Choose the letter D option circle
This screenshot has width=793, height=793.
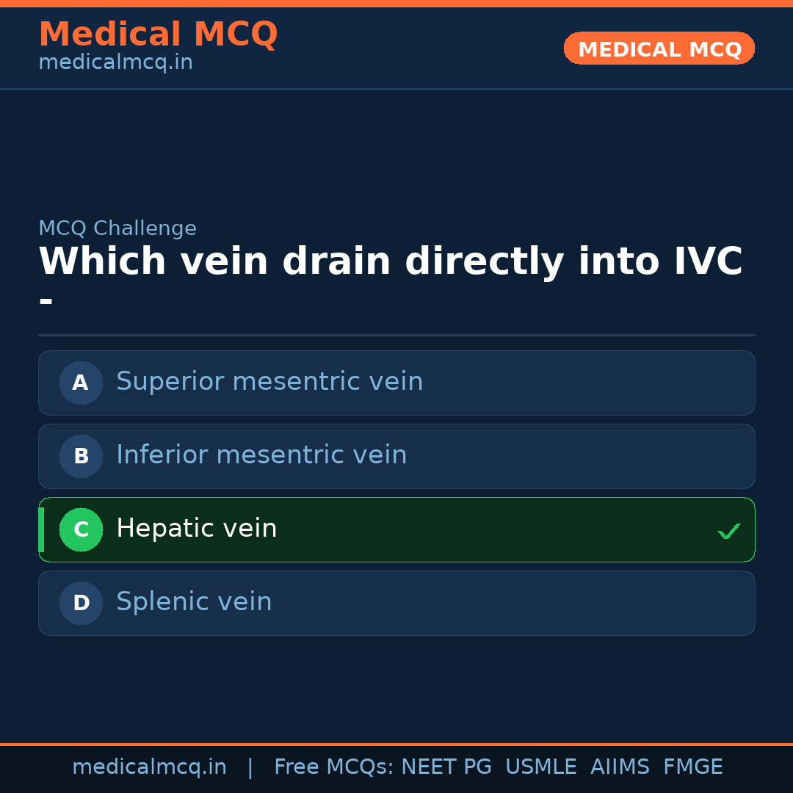pos(81,603)
